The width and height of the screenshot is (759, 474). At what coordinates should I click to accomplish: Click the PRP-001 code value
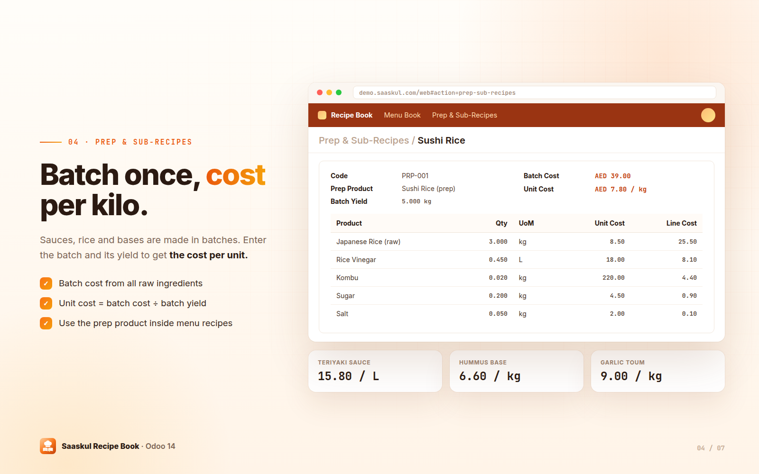click(x=415, y=176)
